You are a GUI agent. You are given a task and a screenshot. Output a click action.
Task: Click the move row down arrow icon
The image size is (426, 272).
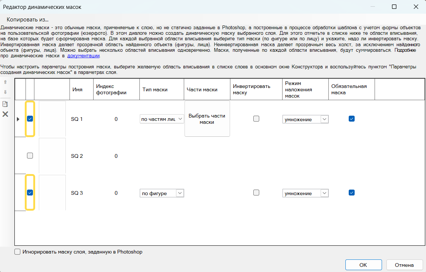(5, 92)
